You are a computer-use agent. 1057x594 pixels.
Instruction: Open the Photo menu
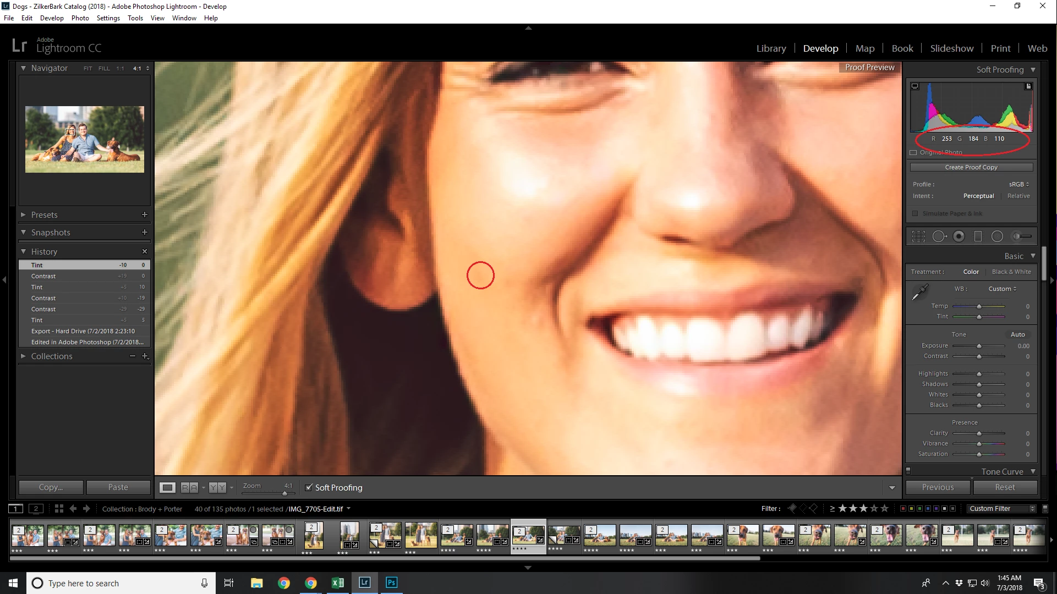tap(80, 18)
